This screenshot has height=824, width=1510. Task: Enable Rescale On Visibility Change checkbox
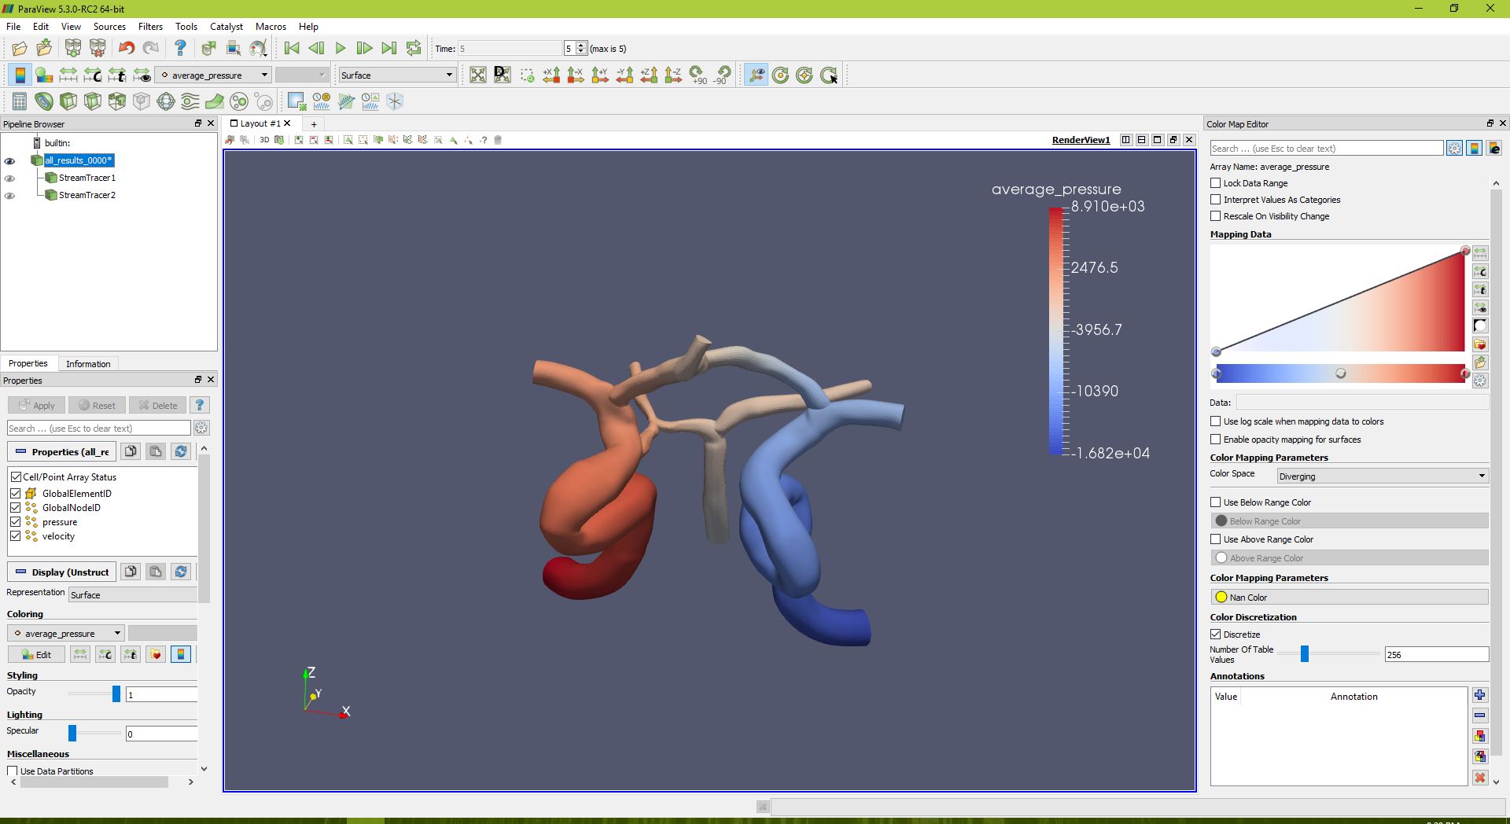1216,216
